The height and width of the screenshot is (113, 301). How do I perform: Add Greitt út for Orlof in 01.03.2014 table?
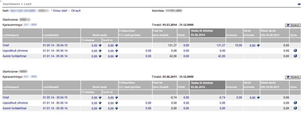pos(116,45)
